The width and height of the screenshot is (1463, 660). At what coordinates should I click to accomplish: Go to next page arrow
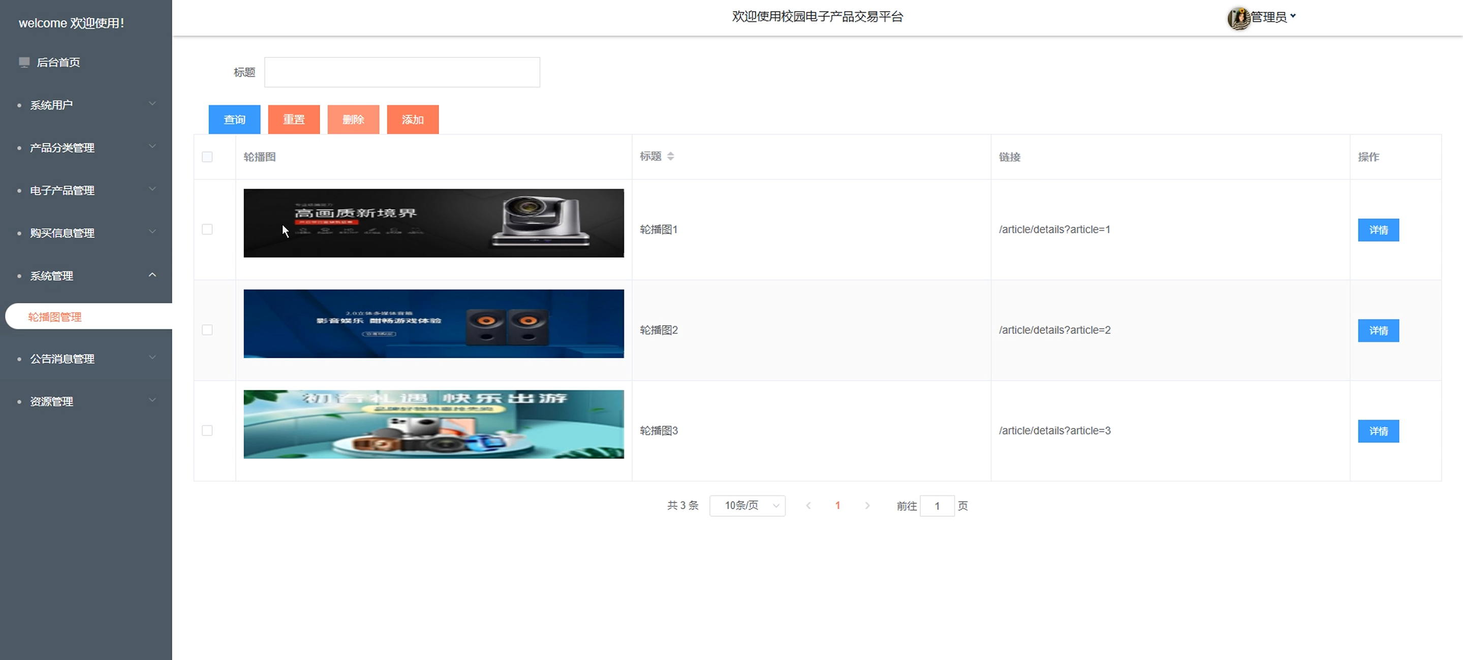click(867, 506)
